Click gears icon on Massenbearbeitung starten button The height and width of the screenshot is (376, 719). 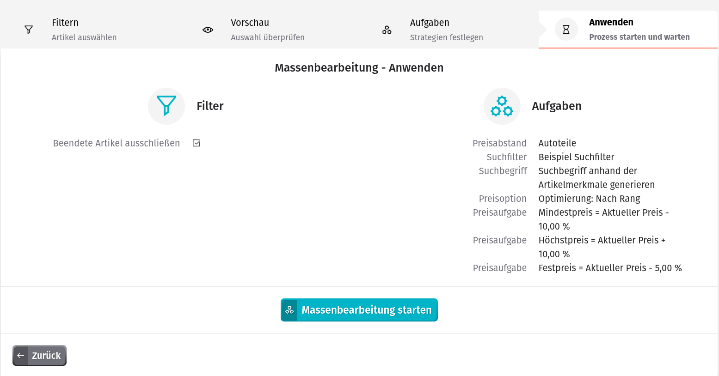[289, 310]
